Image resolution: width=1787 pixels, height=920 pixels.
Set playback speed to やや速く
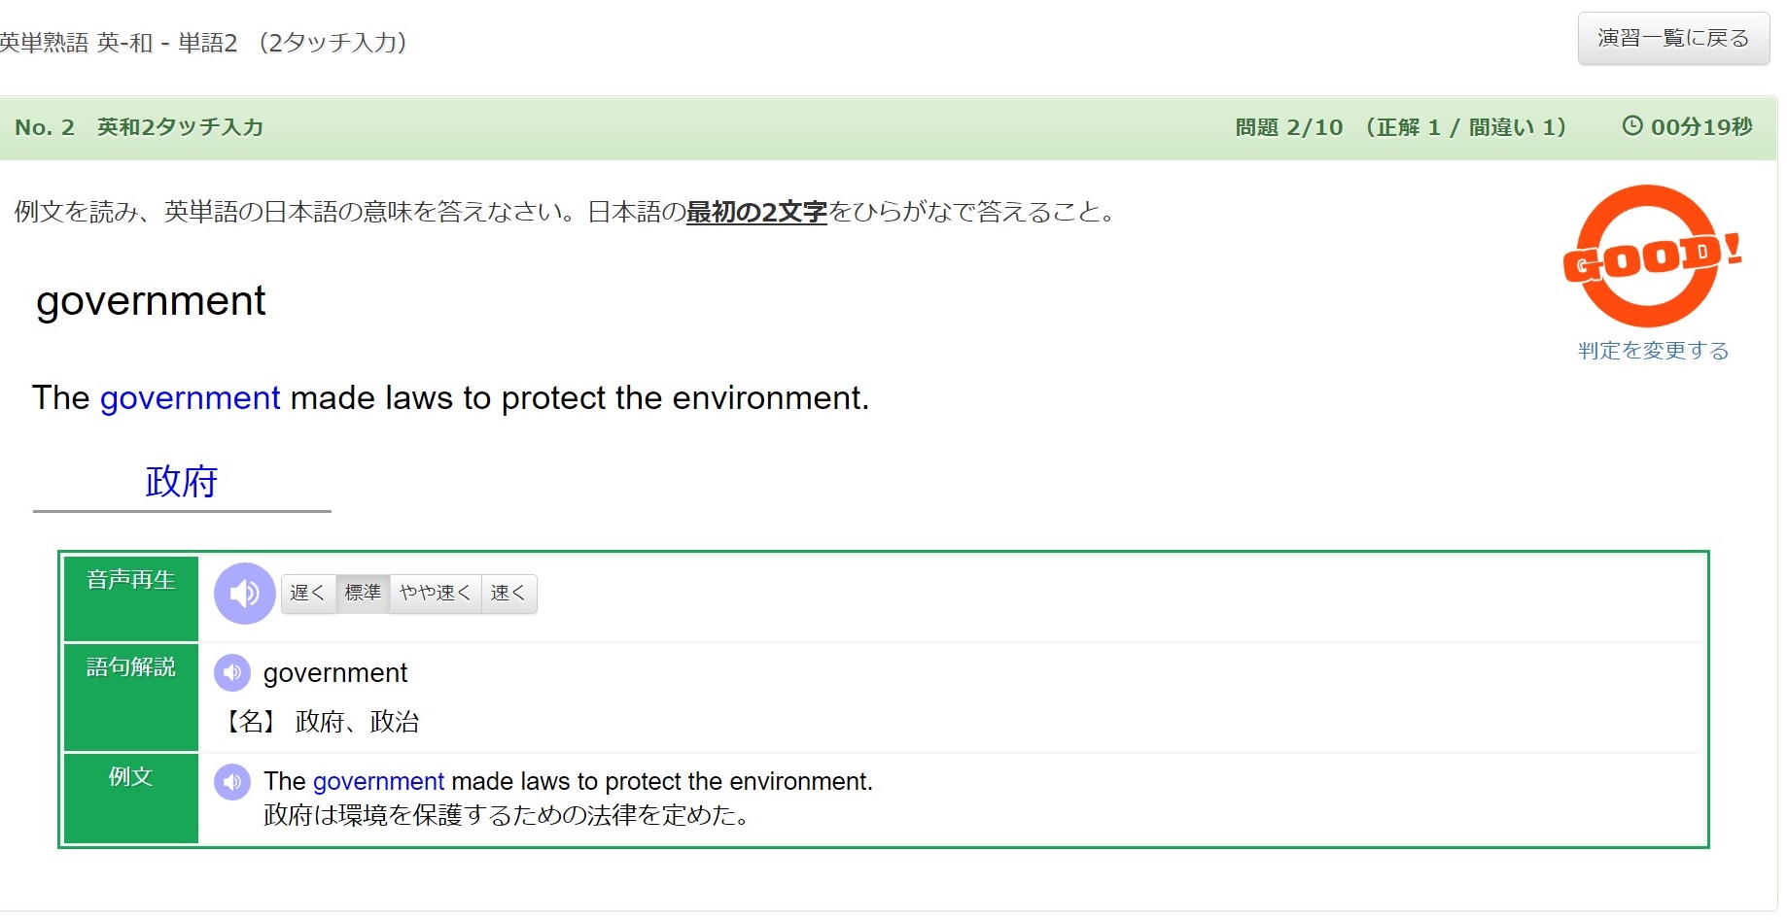[x=436, y=594]
